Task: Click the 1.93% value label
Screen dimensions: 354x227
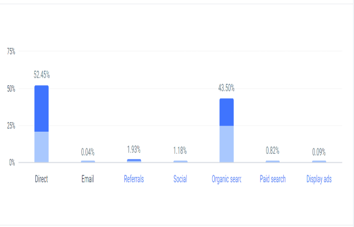Action: coord(134,149)
